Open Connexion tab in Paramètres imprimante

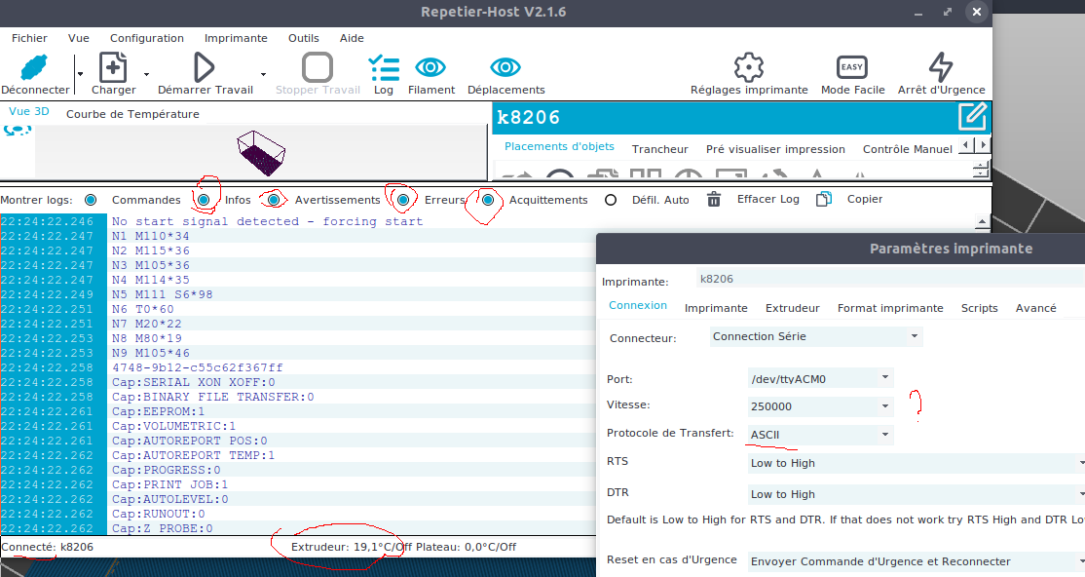(x=637, y=305)
